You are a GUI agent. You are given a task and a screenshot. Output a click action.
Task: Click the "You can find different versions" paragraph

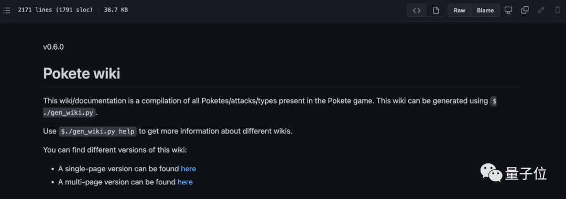pyautogui.click(x=115, y=150)
